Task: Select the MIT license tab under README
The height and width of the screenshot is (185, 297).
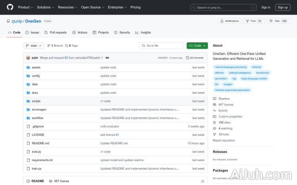Action: [59, 181]
